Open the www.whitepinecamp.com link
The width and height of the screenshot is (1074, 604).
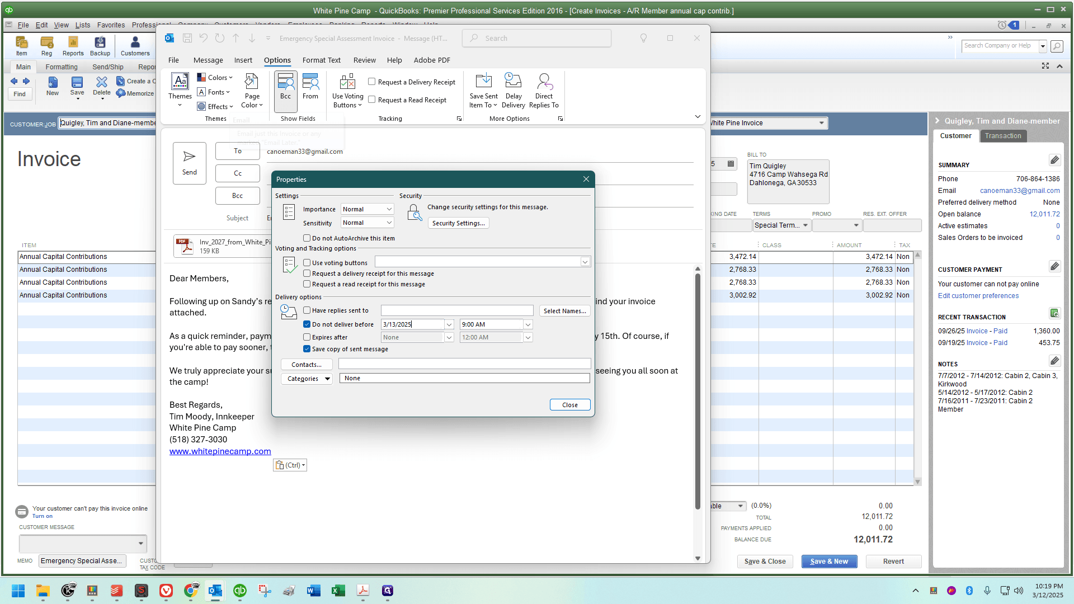[220, 451]
